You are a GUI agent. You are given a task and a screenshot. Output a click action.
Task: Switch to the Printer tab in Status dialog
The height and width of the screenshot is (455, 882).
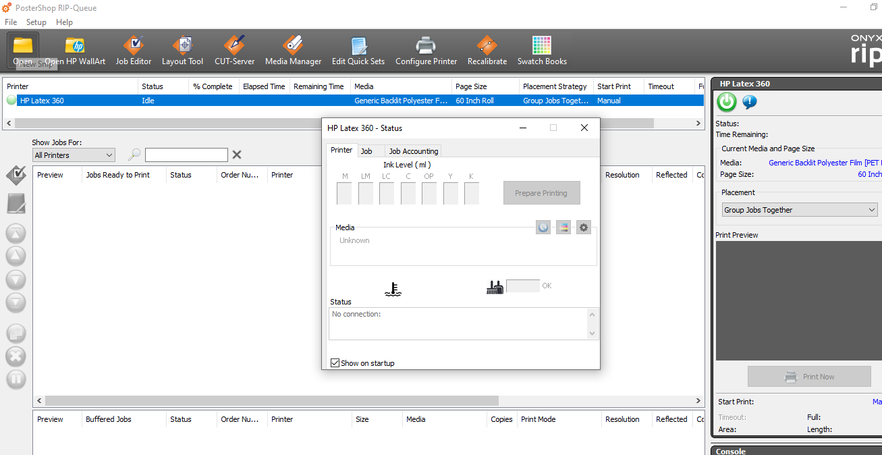341,150
